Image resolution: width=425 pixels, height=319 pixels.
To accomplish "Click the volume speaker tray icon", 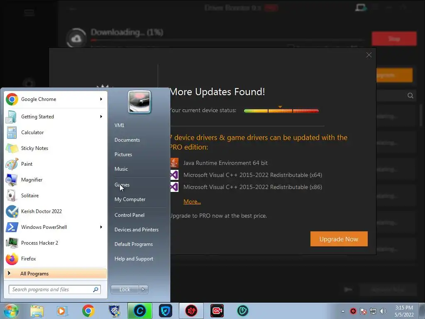I will [383, 311].
